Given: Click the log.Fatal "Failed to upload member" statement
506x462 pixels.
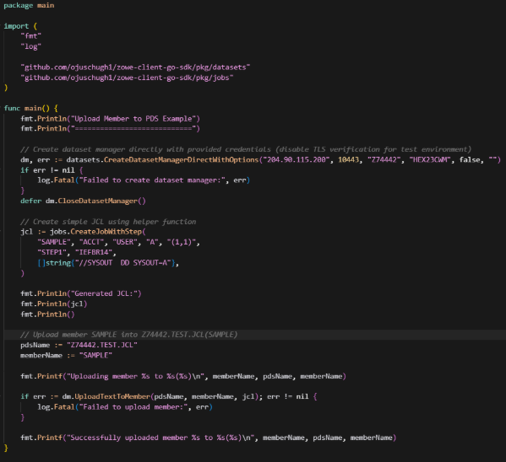Looking at the screenshot, I should coord(125,407).
